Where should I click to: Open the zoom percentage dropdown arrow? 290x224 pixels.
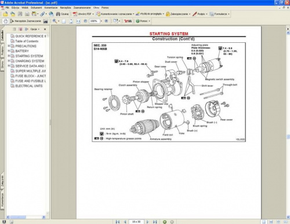[x=101, y=21]
